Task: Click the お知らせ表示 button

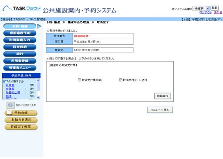Action: (x=21, y=120)
